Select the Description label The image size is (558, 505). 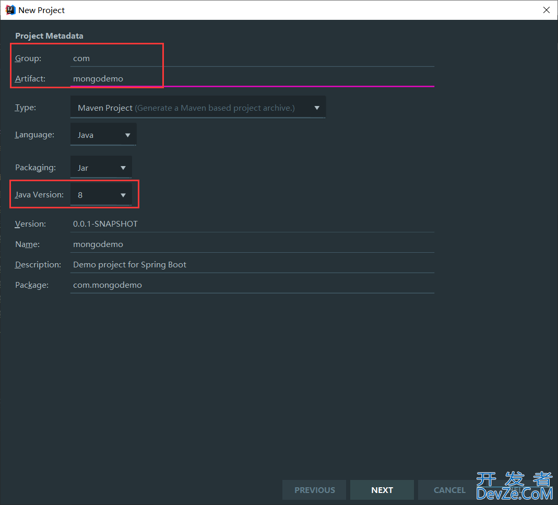[x=38, y=265]
